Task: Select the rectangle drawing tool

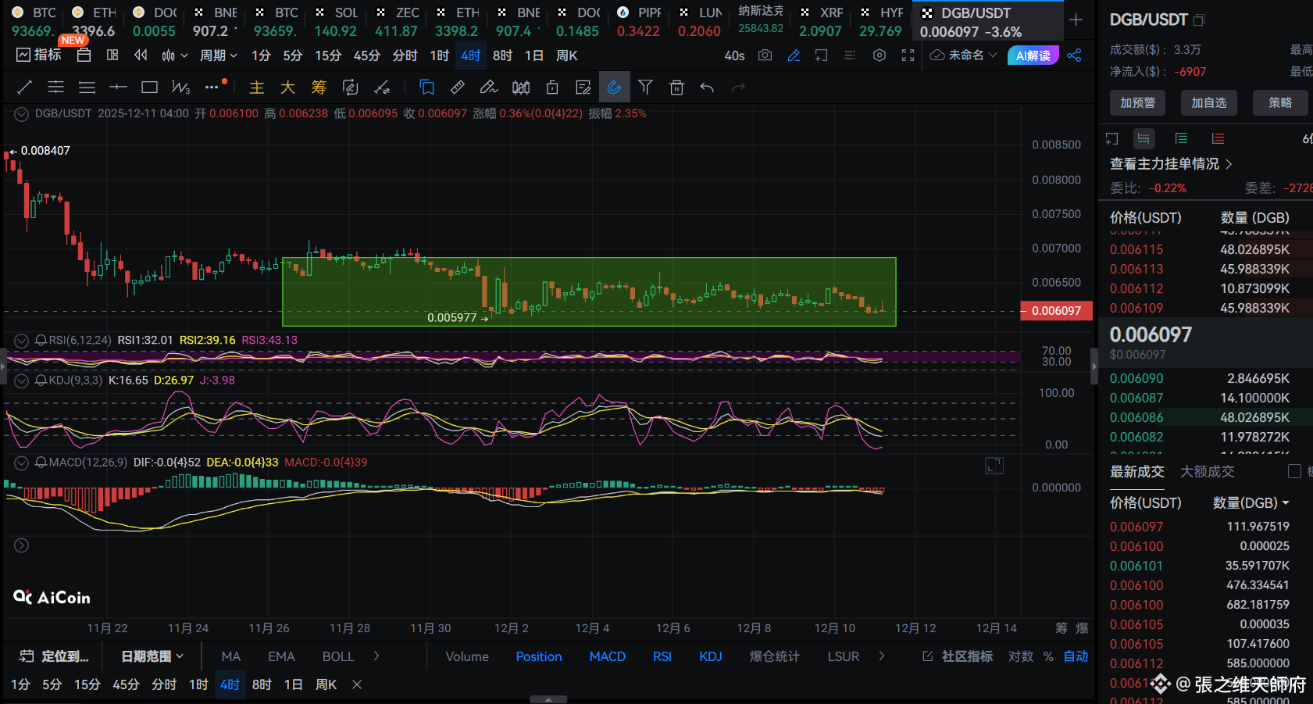Action: point(149,88)
